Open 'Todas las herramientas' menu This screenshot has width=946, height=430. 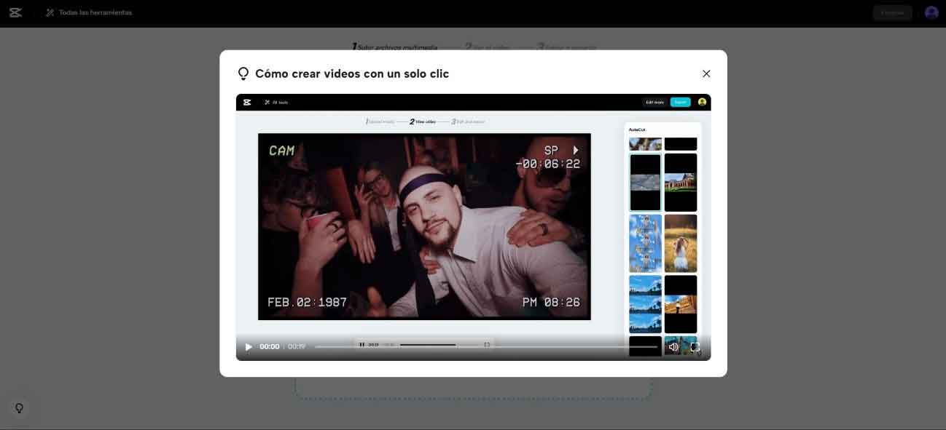[95, 12]
